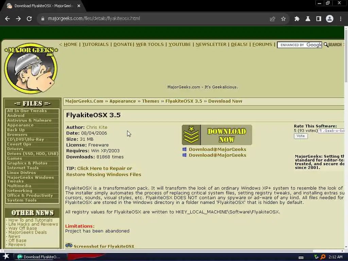Open the YOUTUBE menu link
The height and width of the screenshot is (261, 348).
tap(179, 45)
